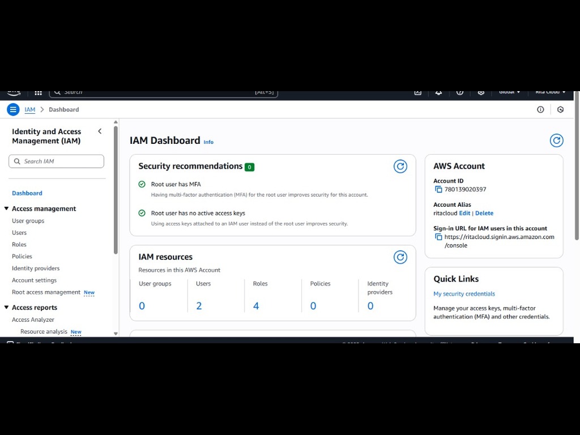
Task: Open Users in the sidebar
Action: (x=19, y=233)
